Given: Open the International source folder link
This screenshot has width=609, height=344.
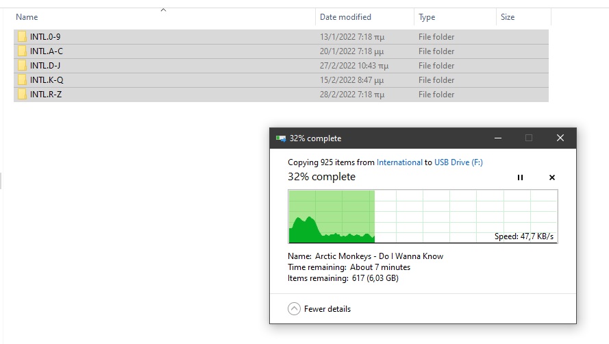Looking at the screenshot, I should tap(399, 162).
